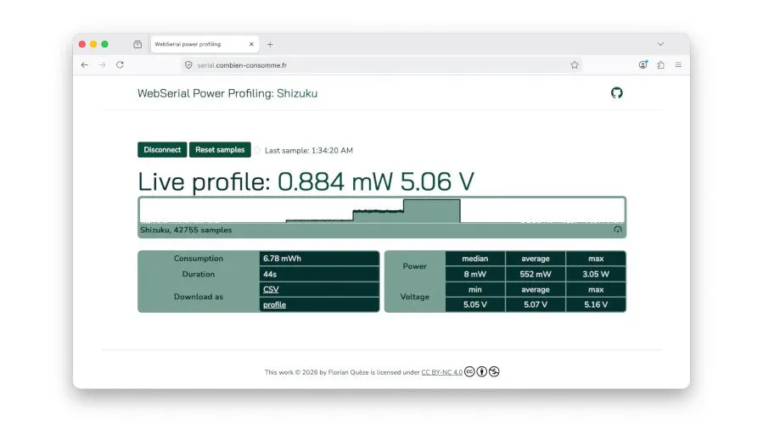Open the GitHub repository icon

point(616,92)
